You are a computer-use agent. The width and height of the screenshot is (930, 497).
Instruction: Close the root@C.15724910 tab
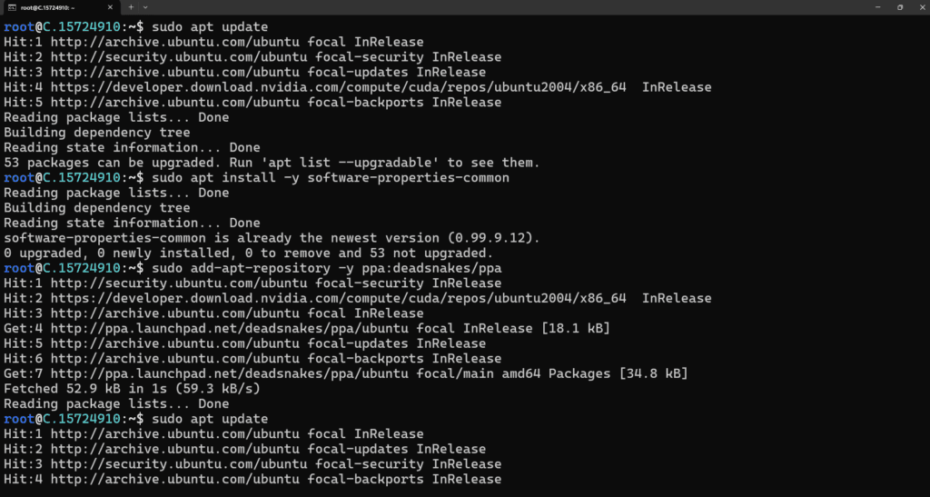(x=110, y=7)
